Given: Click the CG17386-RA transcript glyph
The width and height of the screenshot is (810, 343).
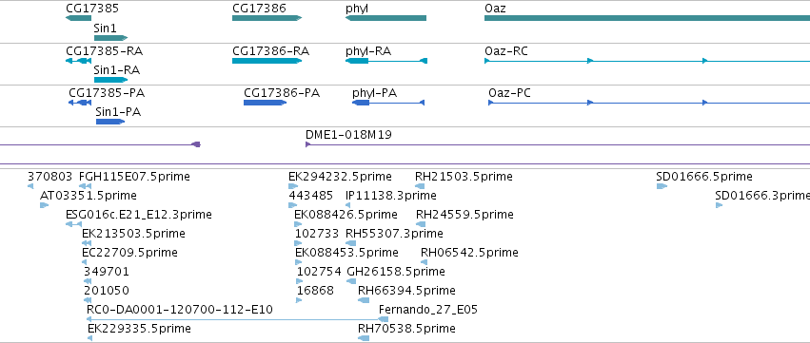Looking at the screenshot, I should point(267,61).
